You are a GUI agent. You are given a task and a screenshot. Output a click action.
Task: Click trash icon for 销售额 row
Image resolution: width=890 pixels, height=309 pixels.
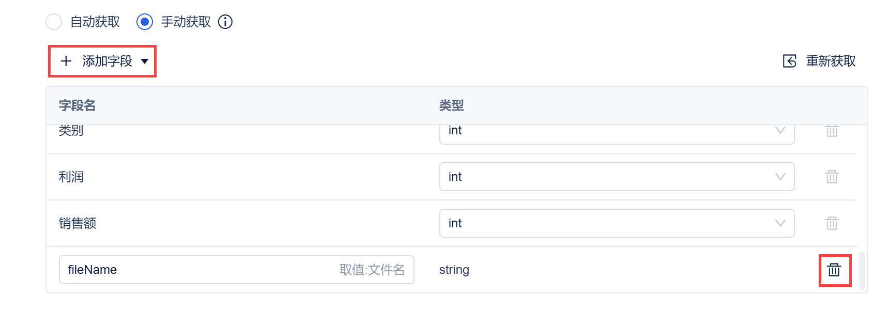tap(832, 223)
